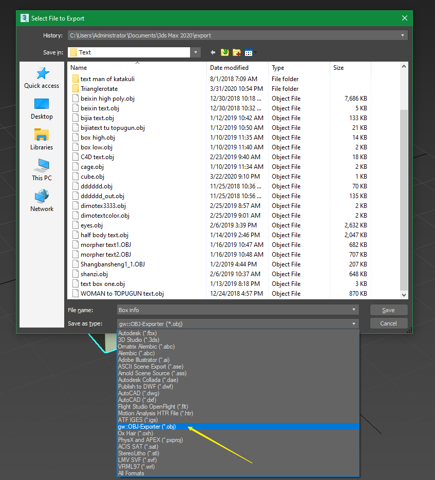Open the File name dropdown arrow

(354, 310)
